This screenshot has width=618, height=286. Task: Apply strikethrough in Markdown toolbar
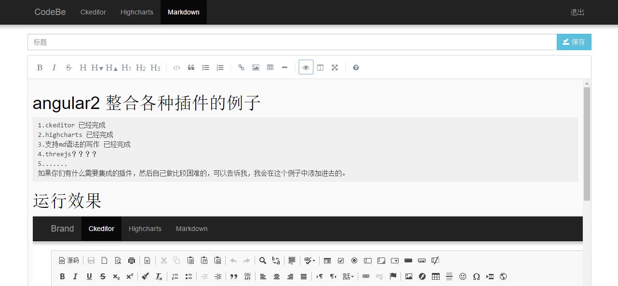(68, 68)
